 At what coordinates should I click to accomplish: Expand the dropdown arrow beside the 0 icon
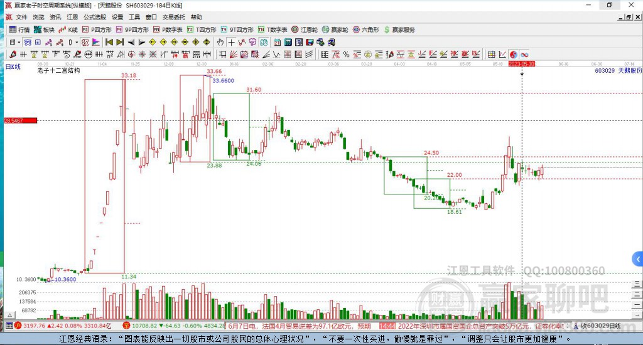(x=77, y=42)
